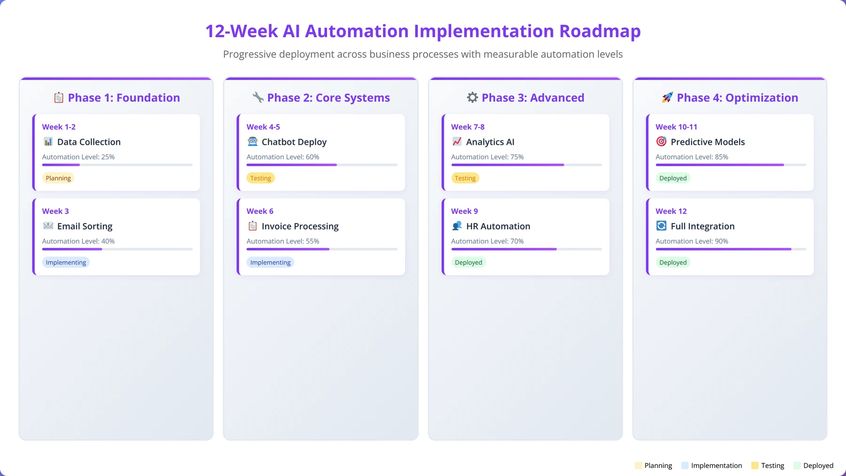Open the Week 6 Invoice Processing card title

(300, 226)
